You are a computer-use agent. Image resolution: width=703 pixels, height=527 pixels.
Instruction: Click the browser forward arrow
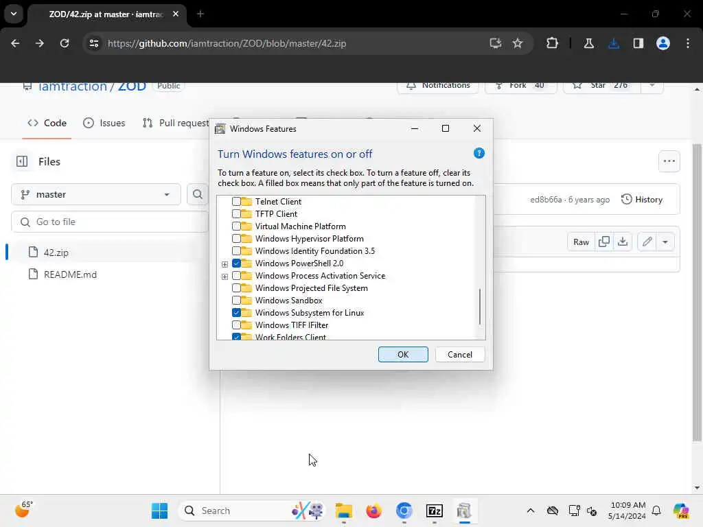39,43
